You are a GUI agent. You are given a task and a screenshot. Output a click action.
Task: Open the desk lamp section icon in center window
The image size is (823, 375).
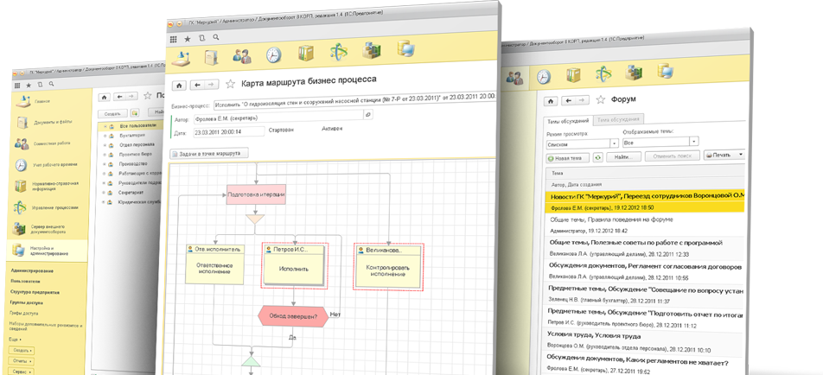182,56
